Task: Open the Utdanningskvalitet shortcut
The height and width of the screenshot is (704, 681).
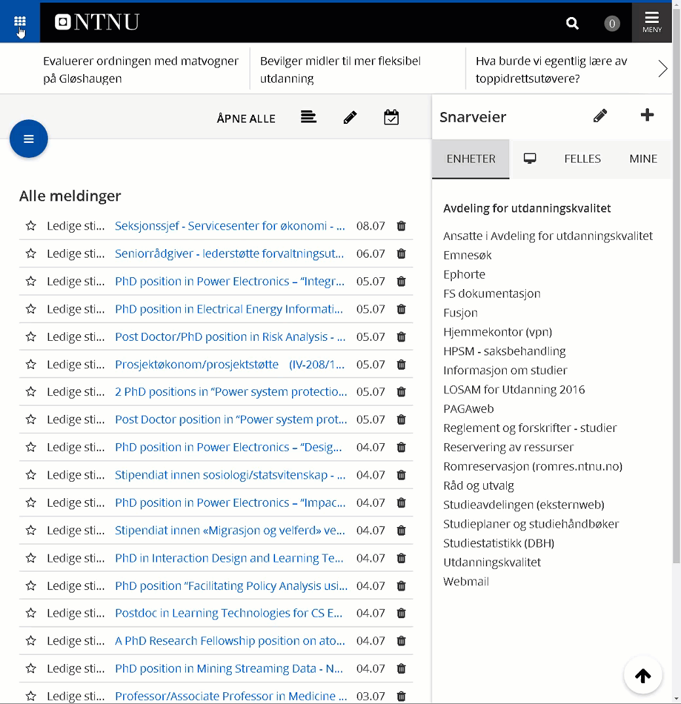Action: pyautogui.click(x=492, y=562)
